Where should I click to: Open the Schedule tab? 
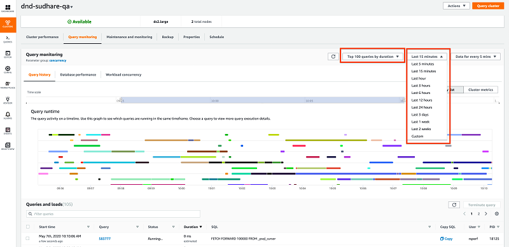click(216, 37)
